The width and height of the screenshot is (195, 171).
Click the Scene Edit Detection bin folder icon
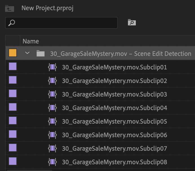click(41, 53)
